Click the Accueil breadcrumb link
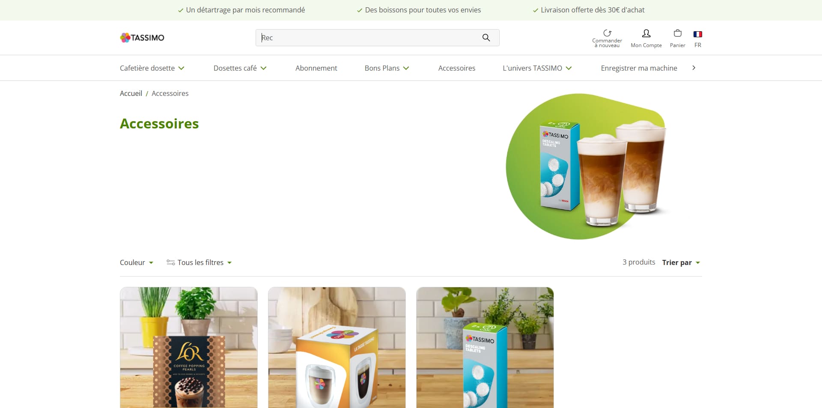The image size is (822, 408). [x=131, y=93]
